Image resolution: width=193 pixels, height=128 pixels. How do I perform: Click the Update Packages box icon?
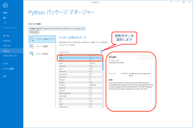click(x=32, y=46)
